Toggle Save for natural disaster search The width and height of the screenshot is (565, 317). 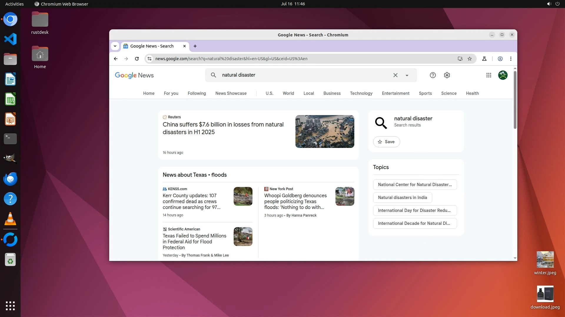386,142
